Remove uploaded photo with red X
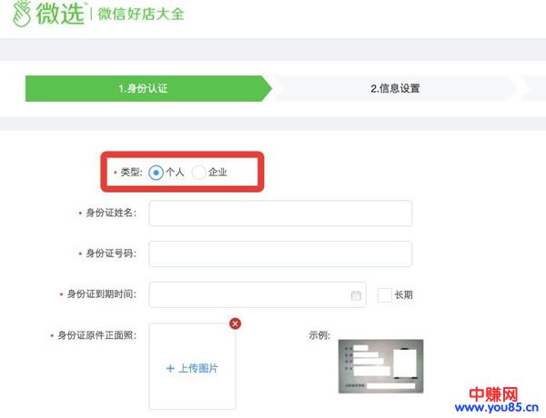 (x=236, y=323)
